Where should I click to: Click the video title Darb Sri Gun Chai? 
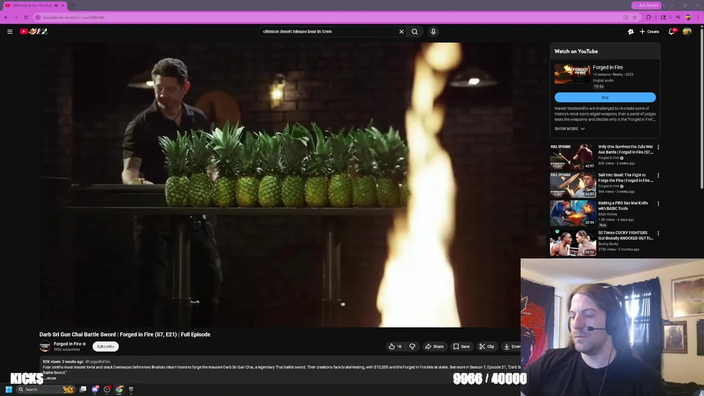coord(125,334)
